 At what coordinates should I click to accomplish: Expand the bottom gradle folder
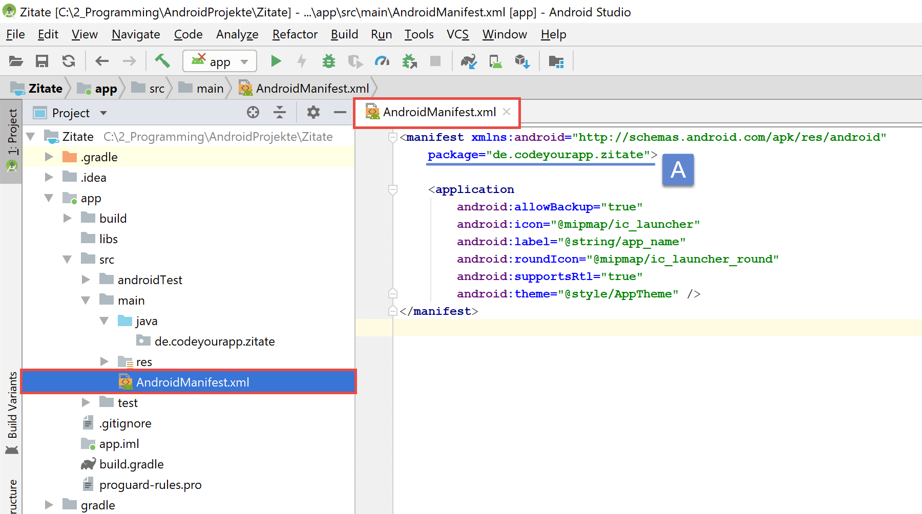49,505
